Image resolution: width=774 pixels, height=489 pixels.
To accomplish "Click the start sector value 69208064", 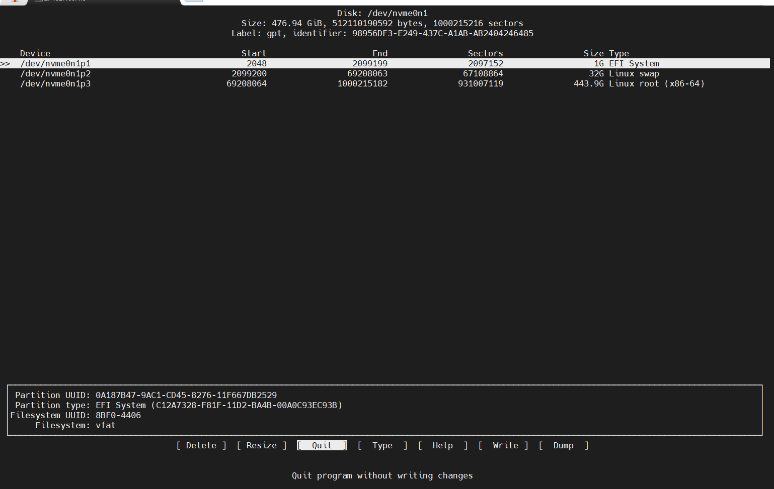I will (x=247, y=83).
